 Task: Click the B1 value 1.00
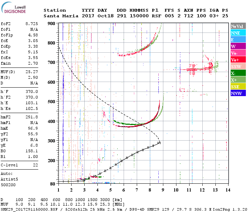(x=33, y=157)
